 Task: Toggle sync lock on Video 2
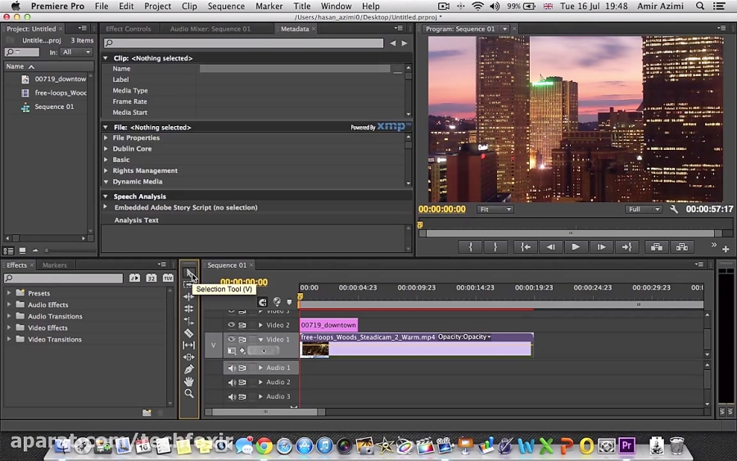click(x=242, y=325)
